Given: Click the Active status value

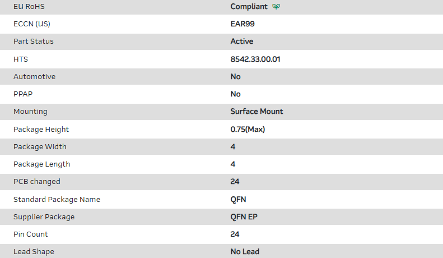Looking at the screenshot, I should coord(242,42).
